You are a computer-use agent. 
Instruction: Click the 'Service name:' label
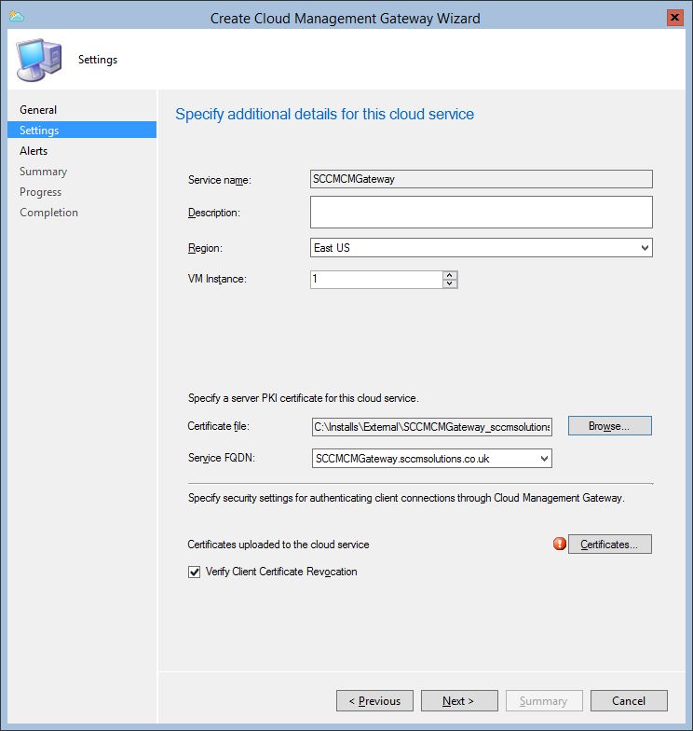[220, 180]
